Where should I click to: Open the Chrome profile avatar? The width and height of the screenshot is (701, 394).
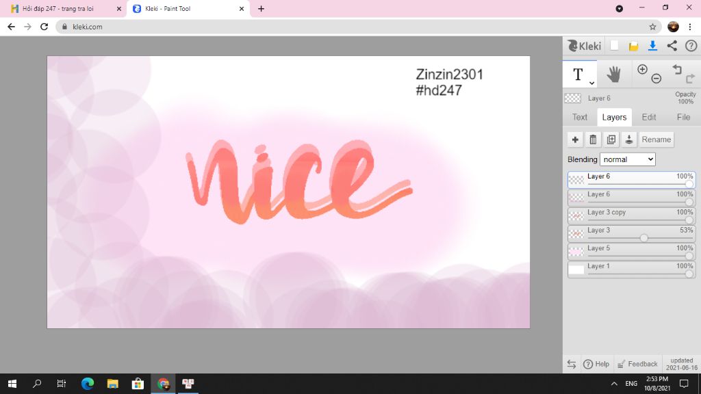click(x=673, y=27)
